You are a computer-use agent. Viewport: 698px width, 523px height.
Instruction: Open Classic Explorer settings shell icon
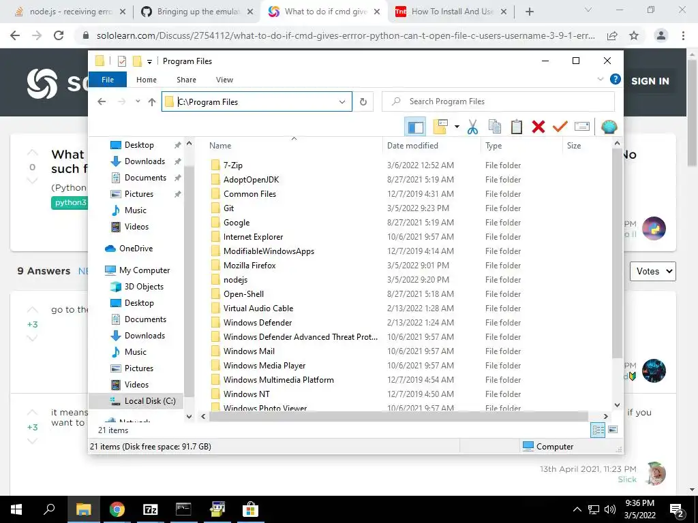click(609, 127)
